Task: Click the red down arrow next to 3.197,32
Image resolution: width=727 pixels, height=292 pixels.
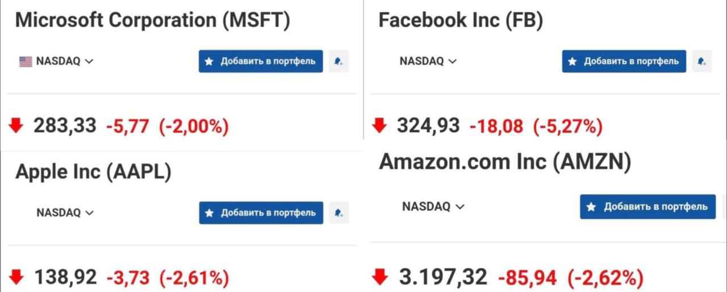Action: click(x=379, y=277)
